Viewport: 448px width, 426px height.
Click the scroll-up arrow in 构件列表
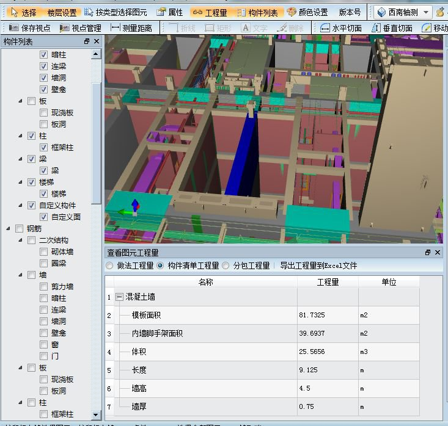coord(96,54)
